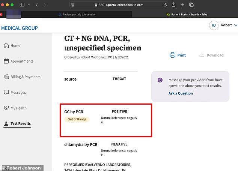The height and width of the screenshot is (171, 238).
Task: Click the info icon in message box
Action: pyautogui.click(x=160, y=80)
